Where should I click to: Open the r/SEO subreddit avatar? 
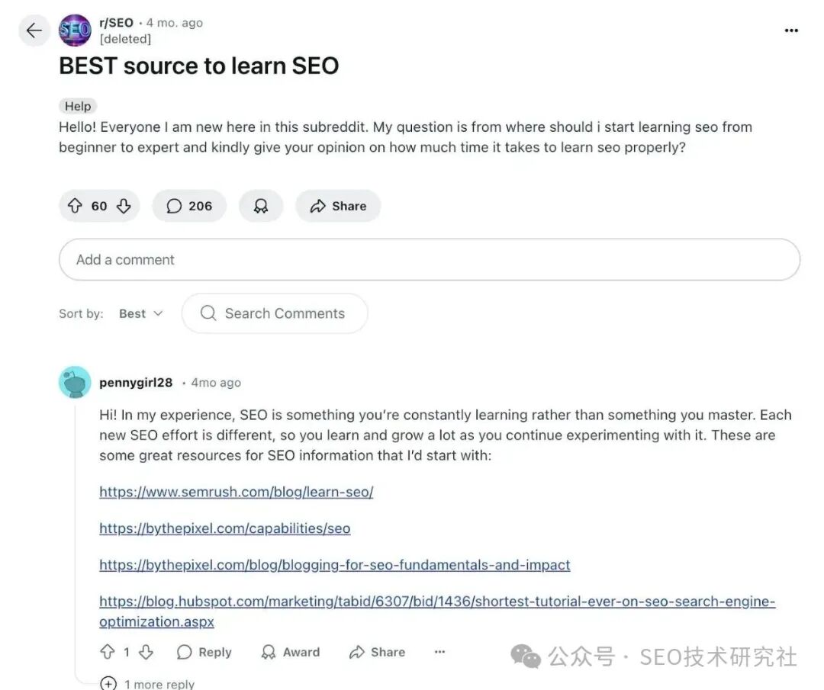[75, 30]
